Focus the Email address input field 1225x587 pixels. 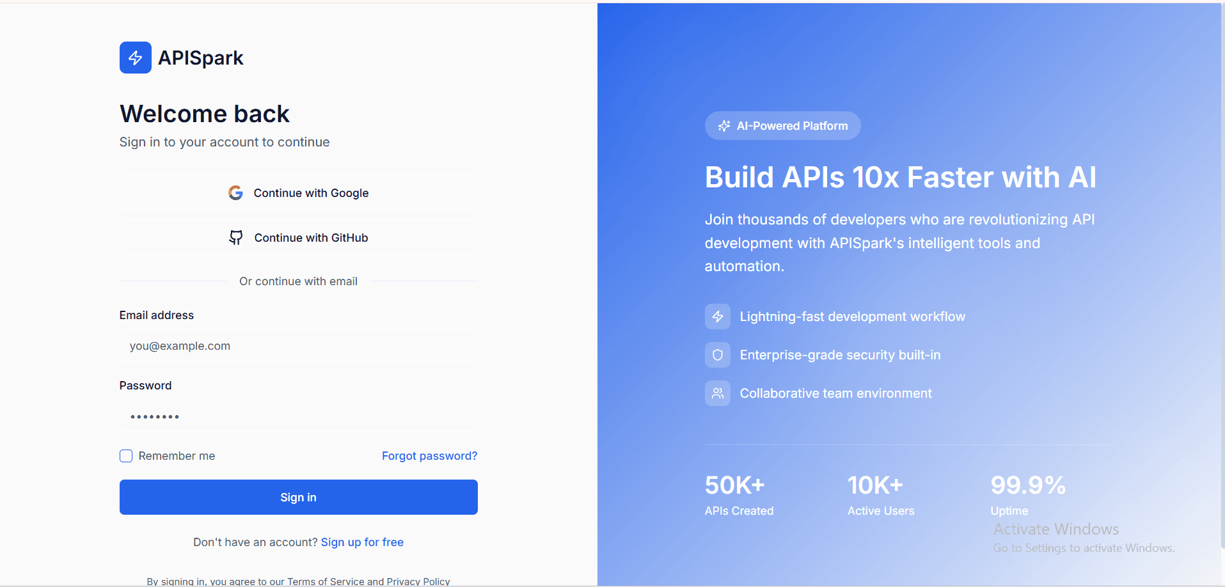click(x=299, y=346)
